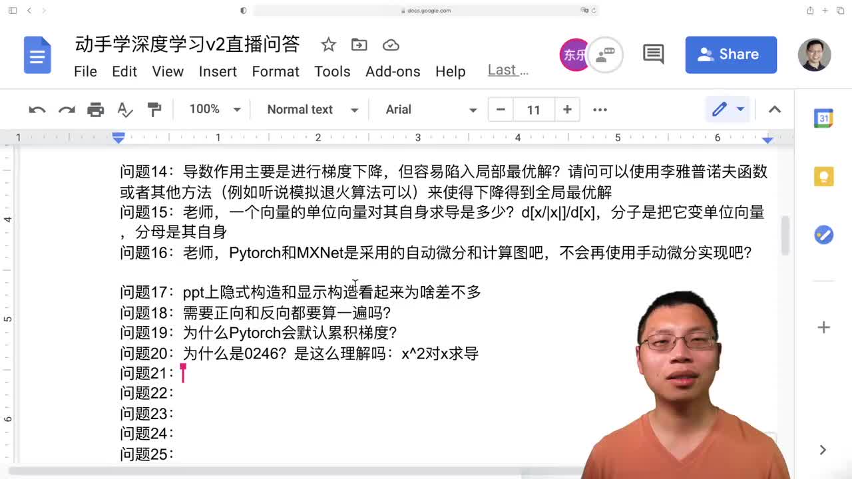Viewport: 852px width, 479px height.
Task: Click the document title 动手学深度学习v2直播问答
Action: click(187, 45)
